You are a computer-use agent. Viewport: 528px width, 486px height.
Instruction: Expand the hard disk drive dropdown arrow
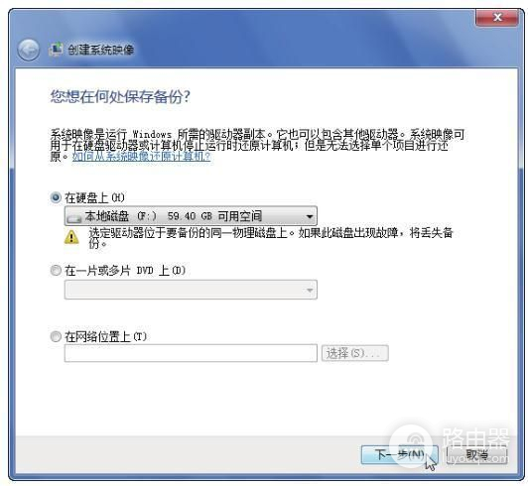(x=310, y=216)
